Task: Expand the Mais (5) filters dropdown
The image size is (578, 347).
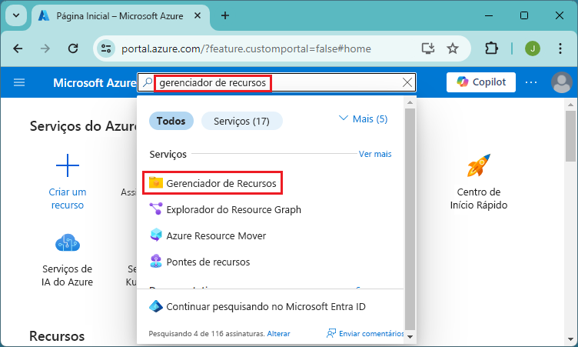Action: pyautogui.click(x=363, y=118)
